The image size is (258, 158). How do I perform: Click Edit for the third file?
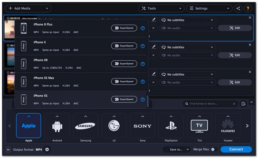tap(235, 82)
